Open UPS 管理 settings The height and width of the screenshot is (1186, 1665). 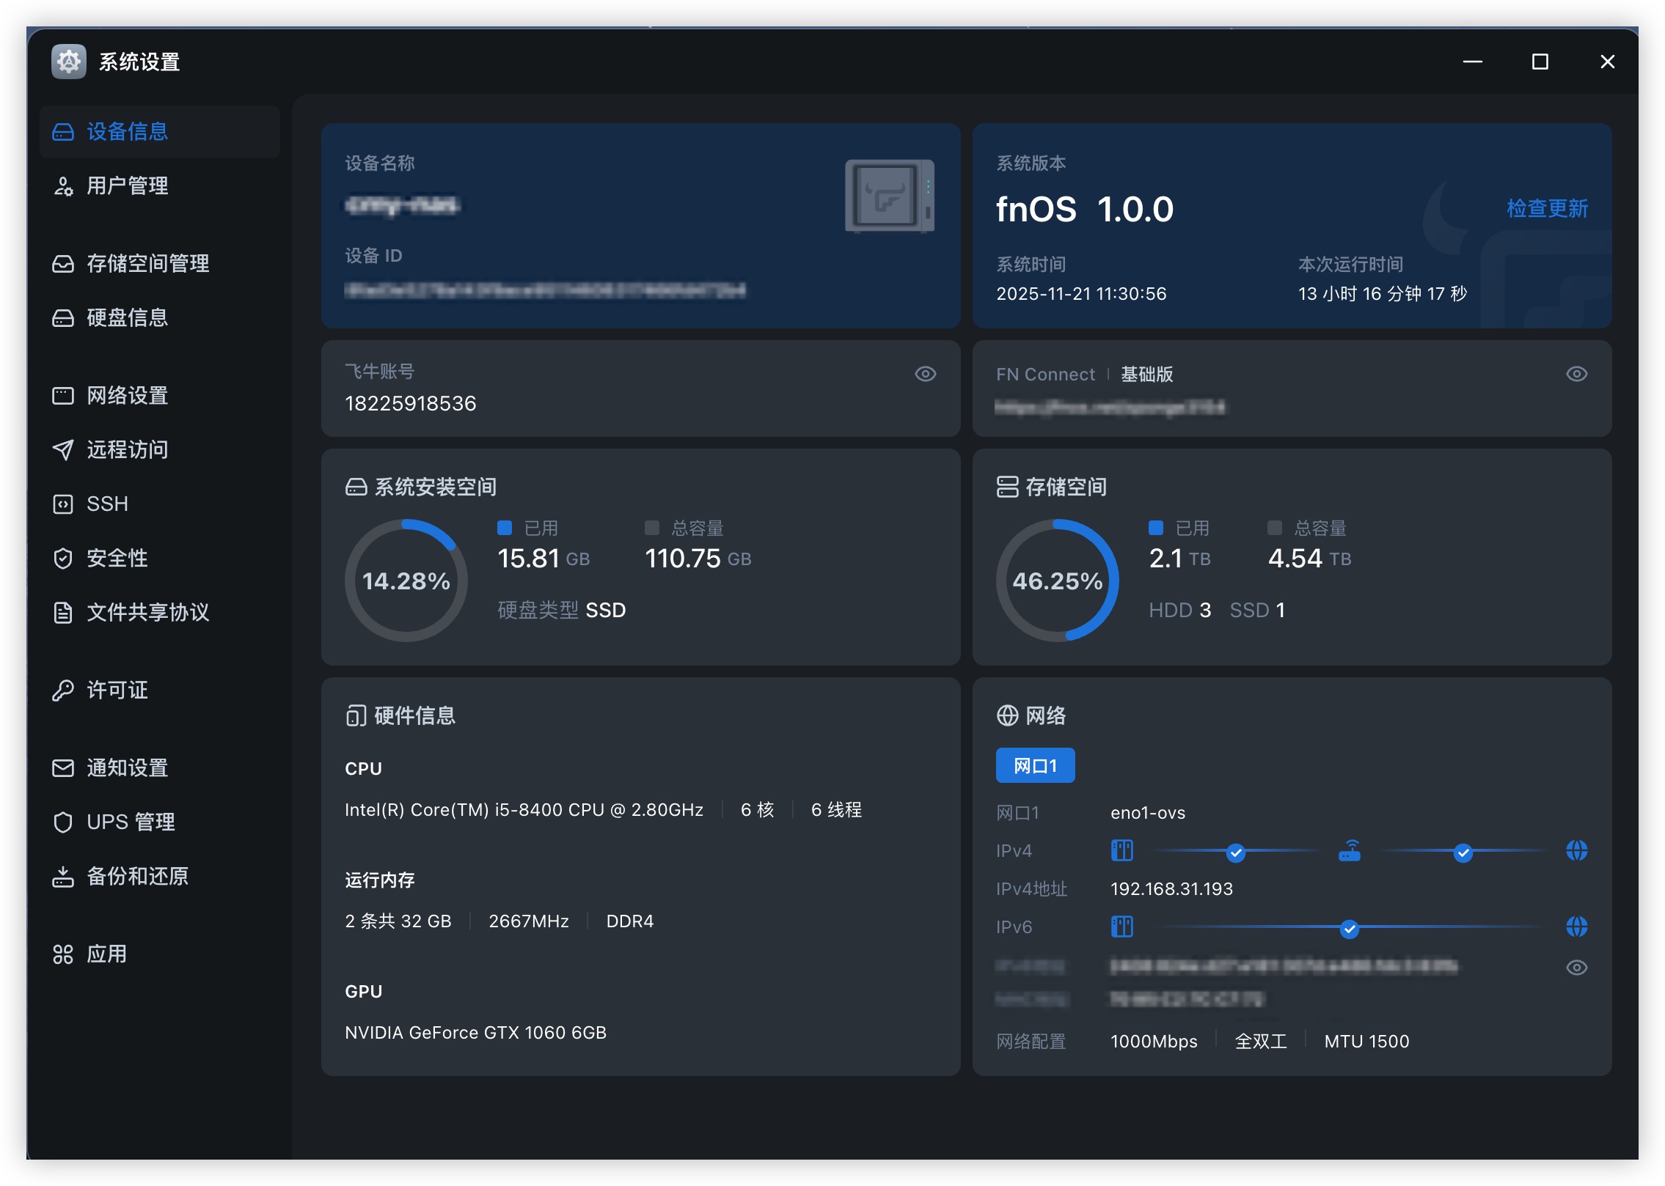click(x=131, y=822)
